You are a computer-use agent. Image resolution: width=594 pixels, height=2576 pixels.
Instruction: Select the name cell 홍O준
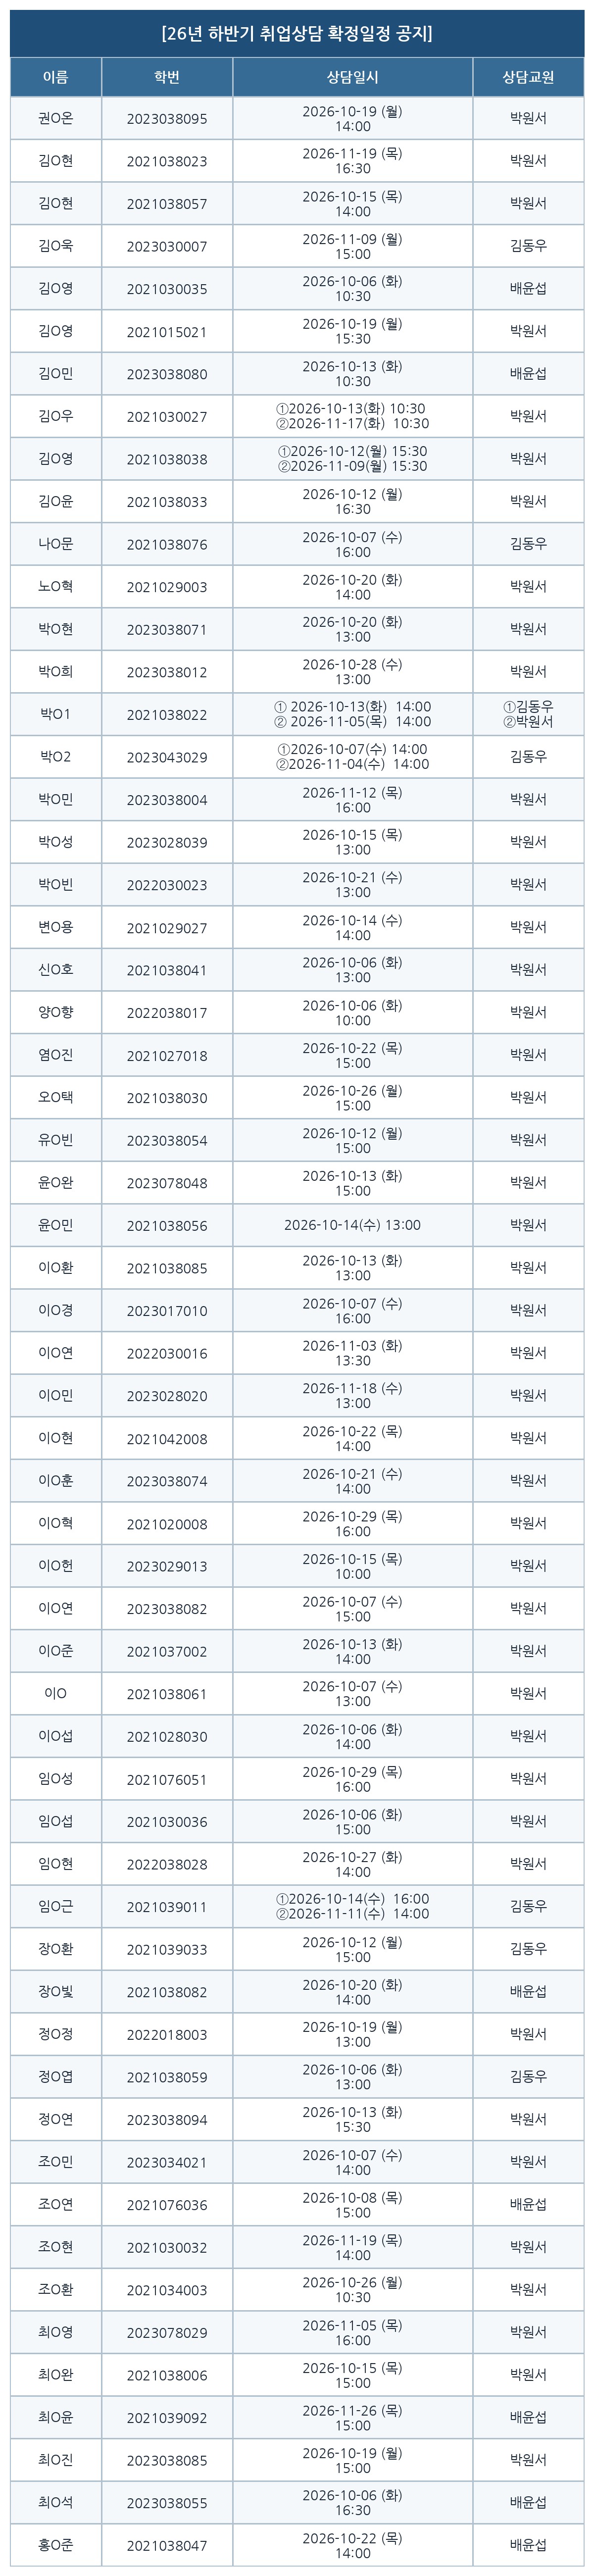pos(56,2545)
